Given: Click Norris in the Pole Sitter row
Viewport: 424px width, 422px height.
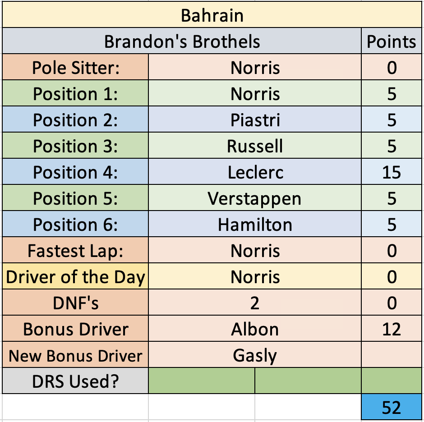Looking at the screenshot, I should [x=255, y=67].
